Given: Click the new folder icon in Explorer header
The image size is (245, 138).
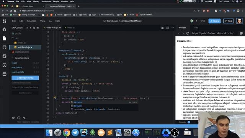Looking at the screenshot, I should click(x=38, y=28).
